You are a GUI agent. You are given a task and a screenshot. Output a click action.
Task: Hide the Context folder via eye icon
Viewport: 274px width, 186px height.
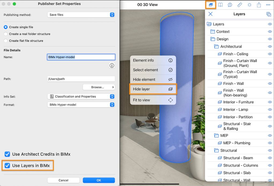(x=270, y=31)
